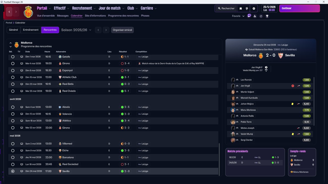Select the radio button for Villarreal match

coord(13,144)
